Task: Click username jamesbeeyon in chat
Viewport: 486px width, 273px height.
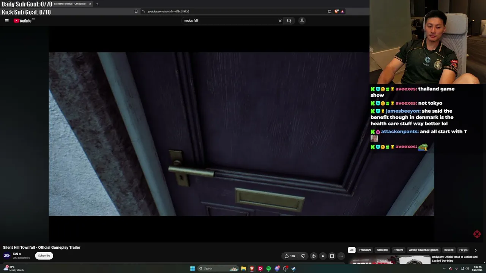Action: (402, 111)
